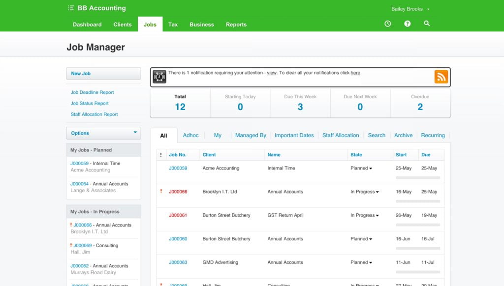
Task: Open the Reports menu in the navigation bar
Action: coord(236,24)
